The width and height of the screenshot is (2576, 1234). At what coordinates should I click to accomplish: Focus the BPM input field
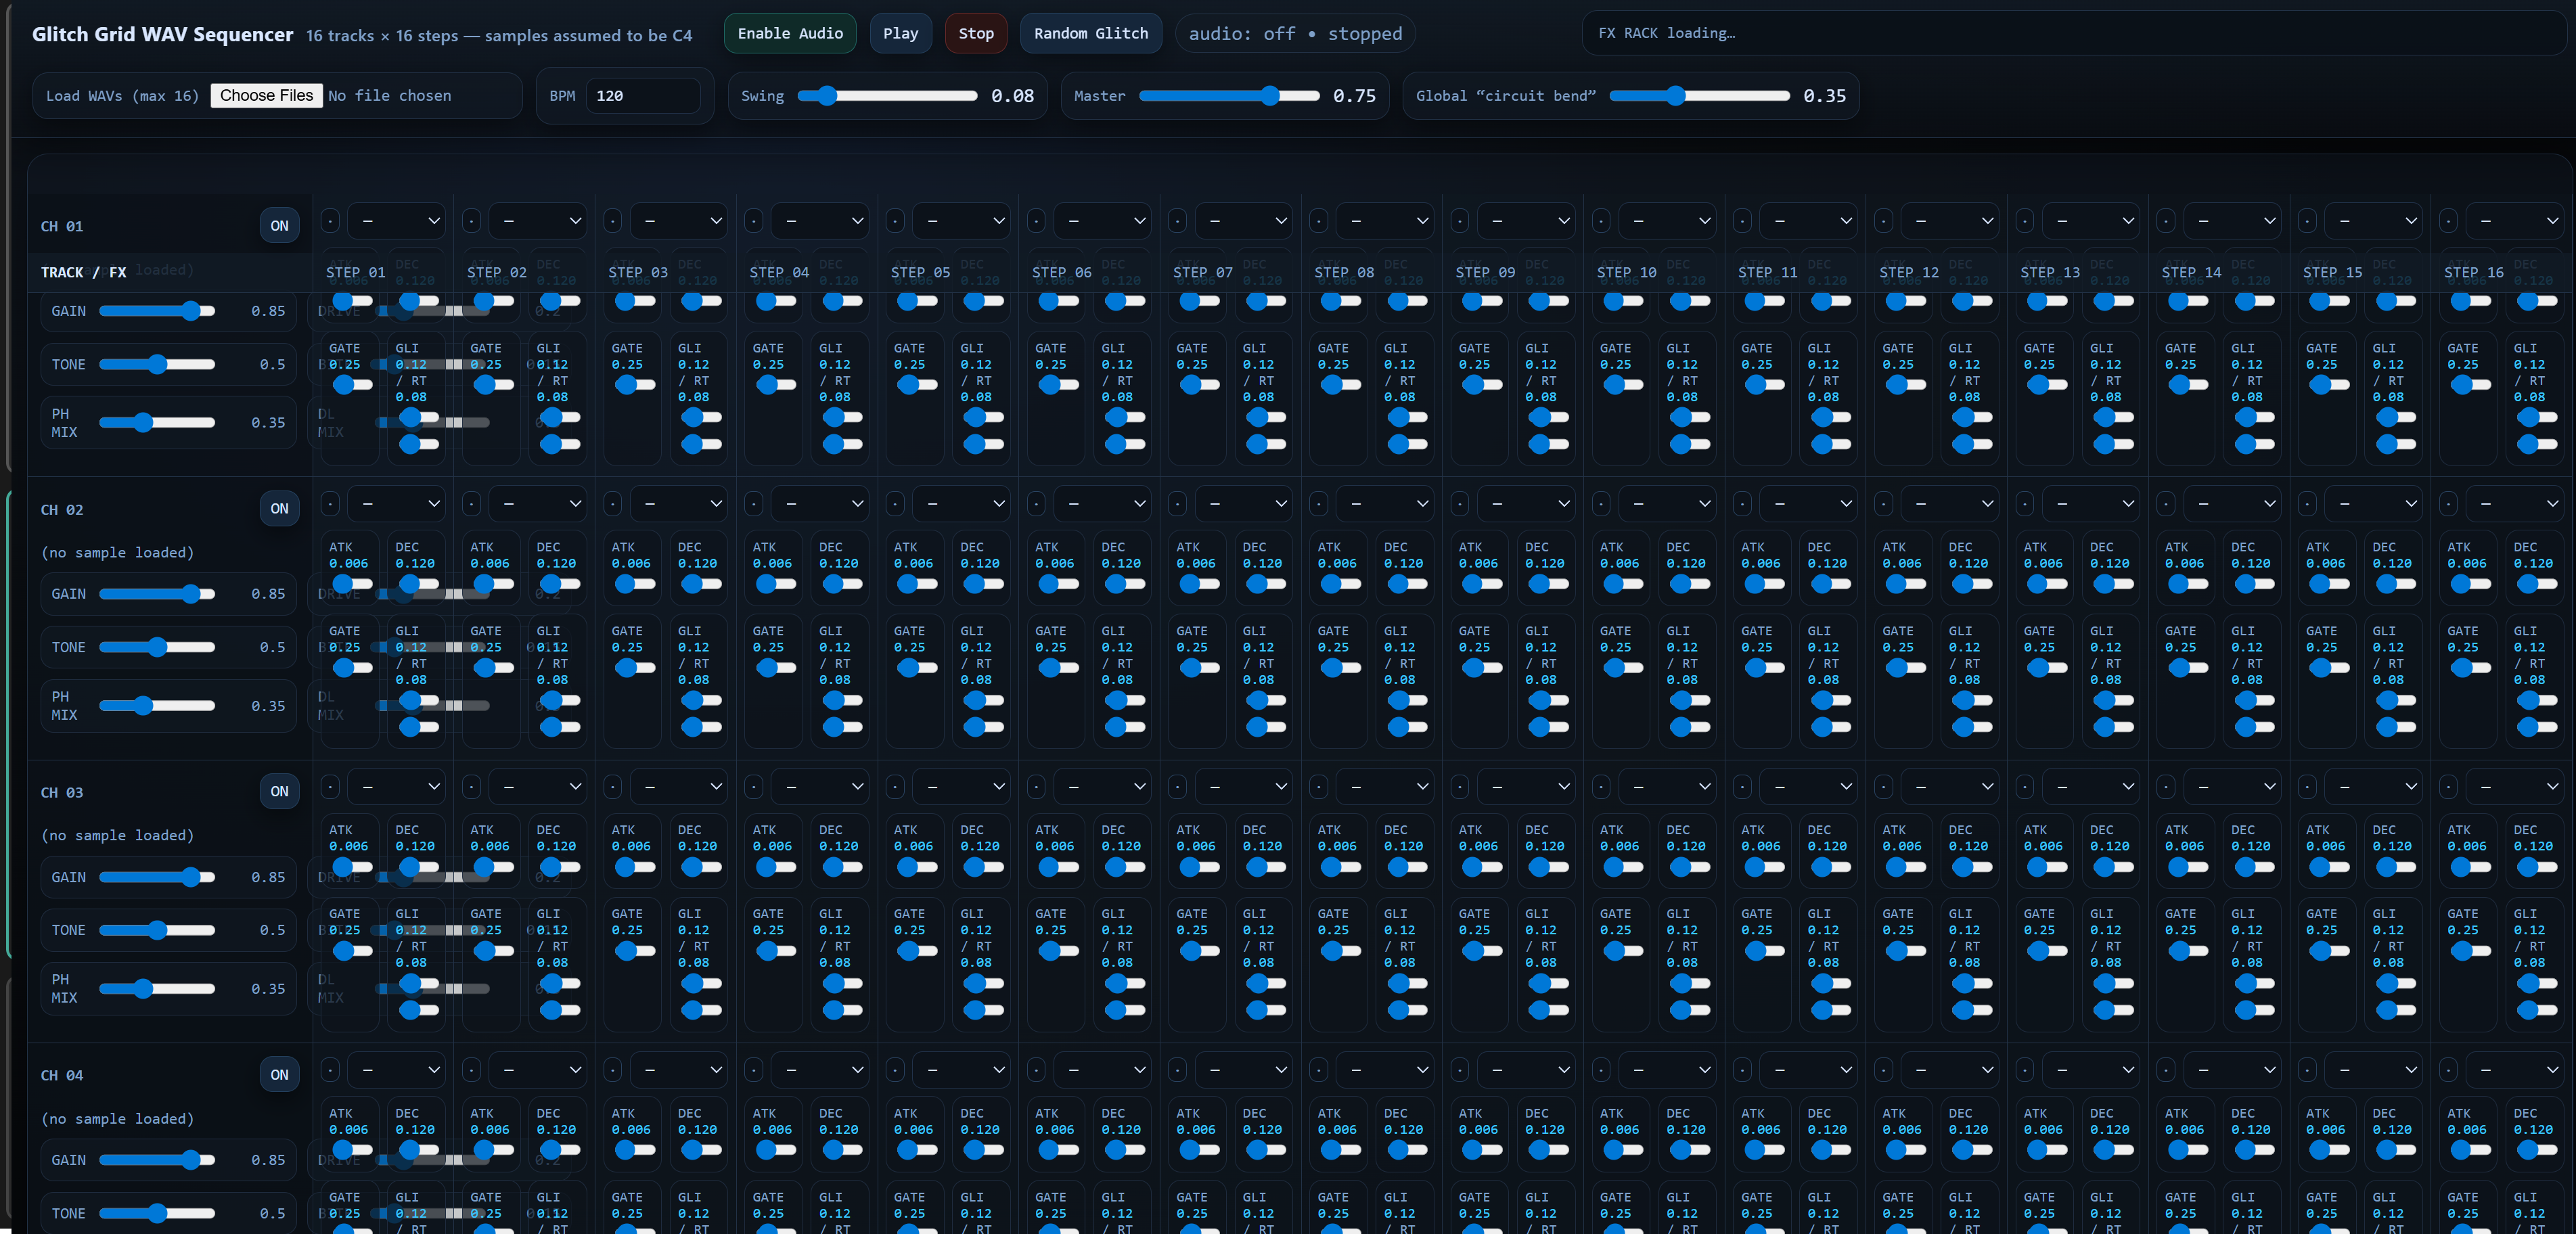click(x=642, y=96)
